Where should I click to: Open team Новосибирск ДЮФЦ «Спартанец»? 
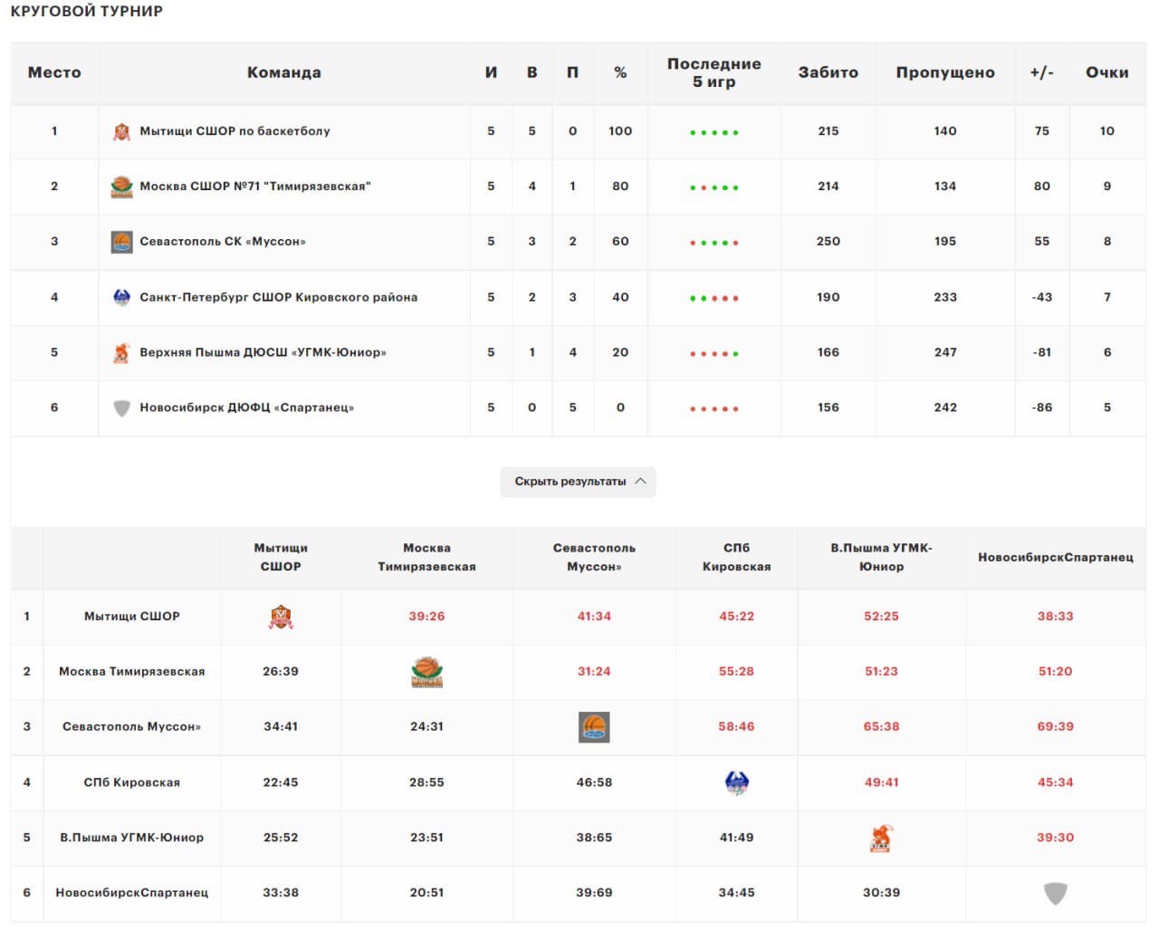(x=246, y=407)
